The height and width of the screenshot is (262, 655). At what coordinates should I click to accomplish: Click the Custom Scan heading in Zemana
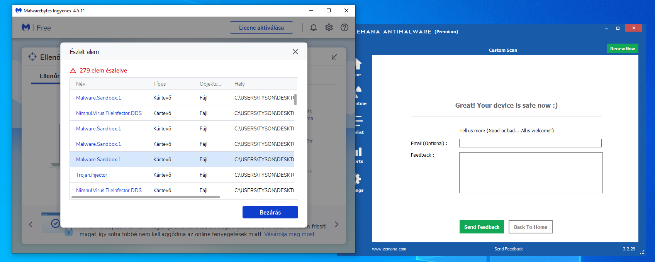tap(503, 50)
